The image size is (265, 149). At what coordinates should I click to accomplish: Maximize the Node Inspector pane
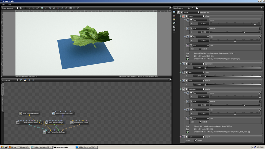262,8
